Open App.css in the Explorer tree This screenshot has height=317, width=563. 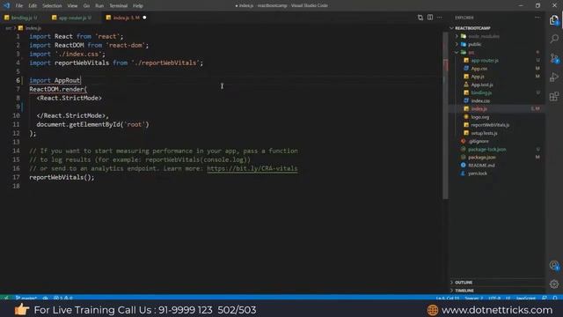tap(479, 69)
